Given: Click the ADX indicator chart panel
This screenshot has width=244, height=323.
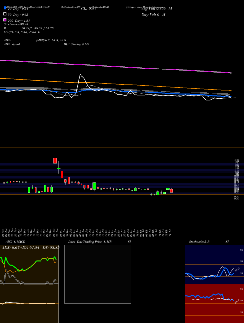Looking at the screenshot, I should point(29,264).
